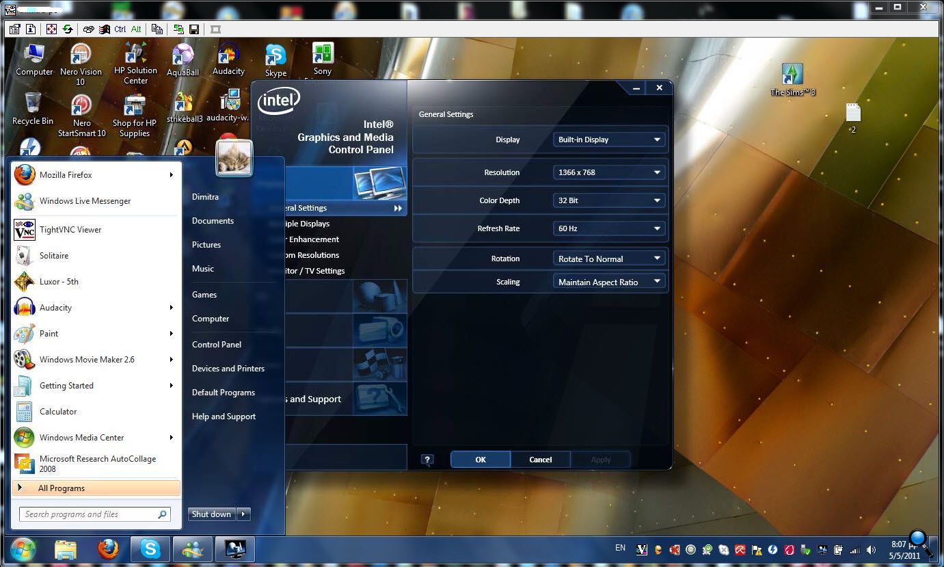Click VNC new connection icon
Screen dimensions: 944x567
tap(178, 29)
